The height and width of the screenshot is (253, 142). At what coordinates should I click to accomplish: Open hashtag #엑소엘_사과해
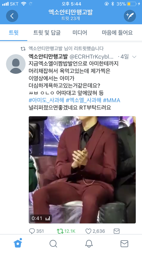pos(83,100)
